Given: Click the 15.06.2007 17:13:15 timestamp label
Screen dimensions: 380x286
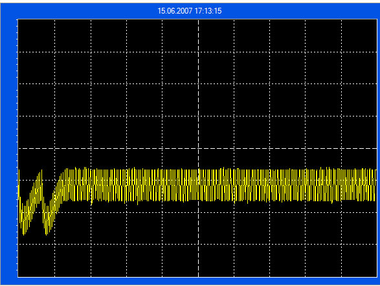Looking at the screenshot, I should [190, 11].
